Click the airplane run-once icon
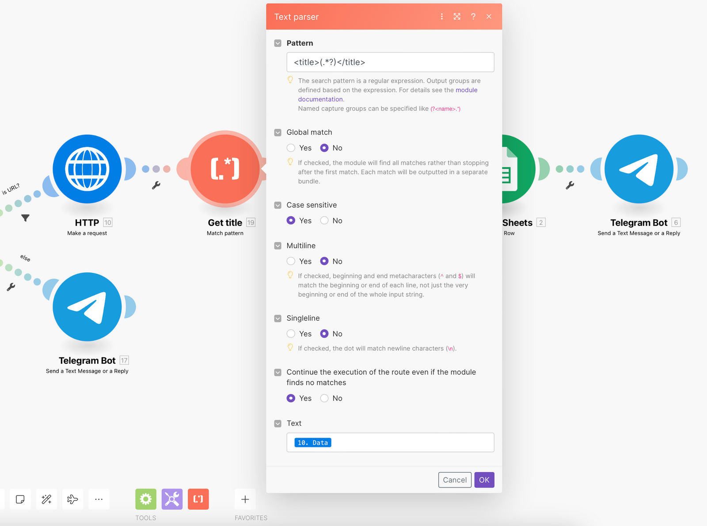The image size is (707, 526). (72, 499)
